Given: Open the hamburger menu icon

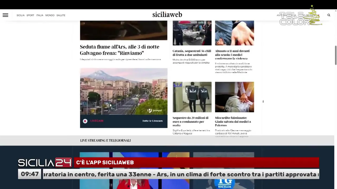Looking at the screenshot, I should tap(6, 15).
